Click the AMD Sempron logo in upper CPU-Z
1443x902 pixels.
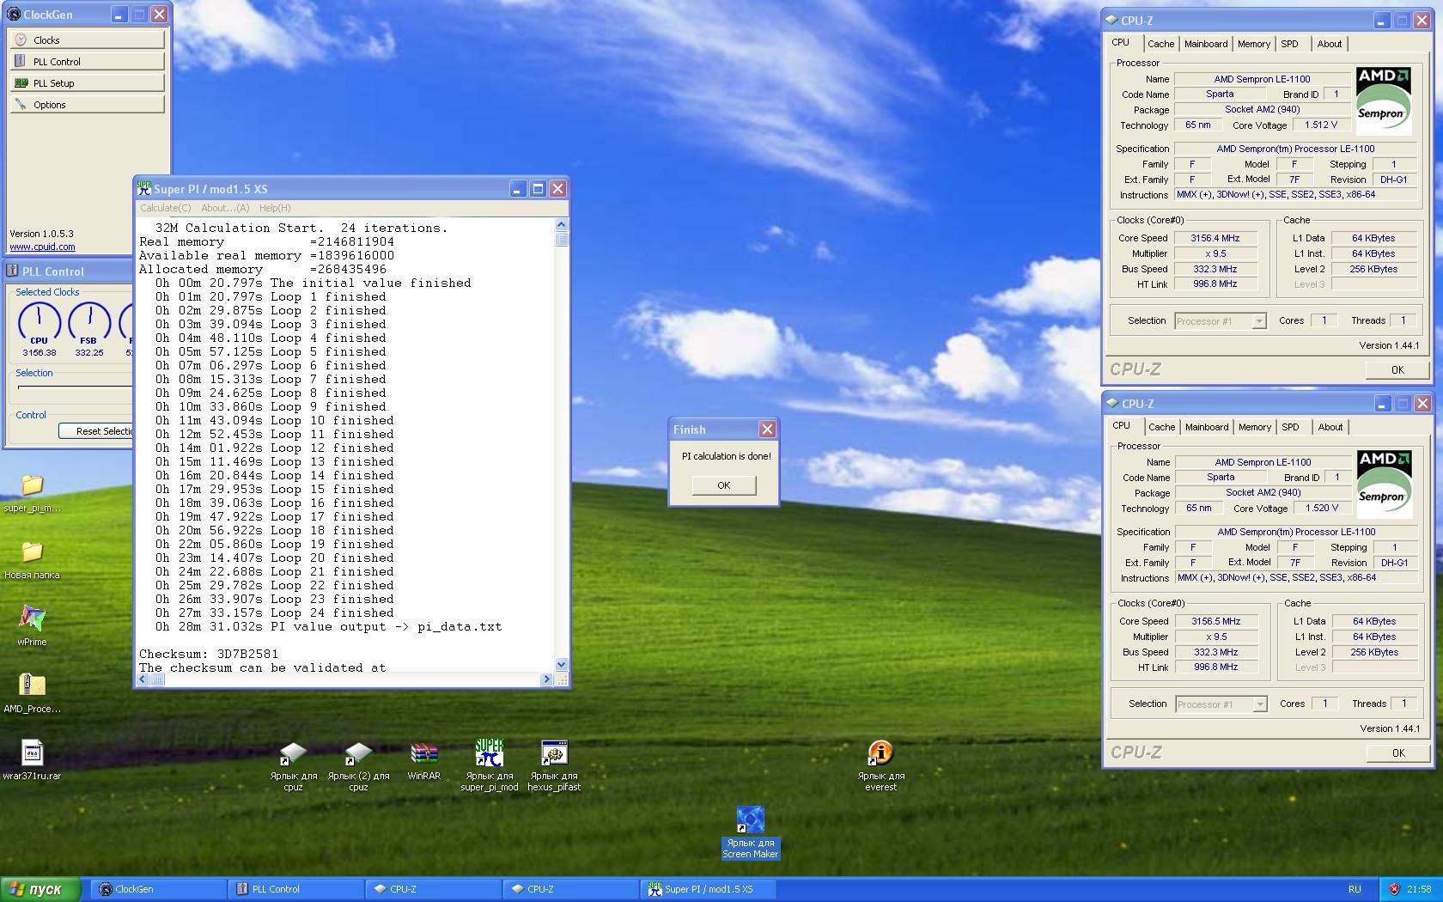point(1383,101)
